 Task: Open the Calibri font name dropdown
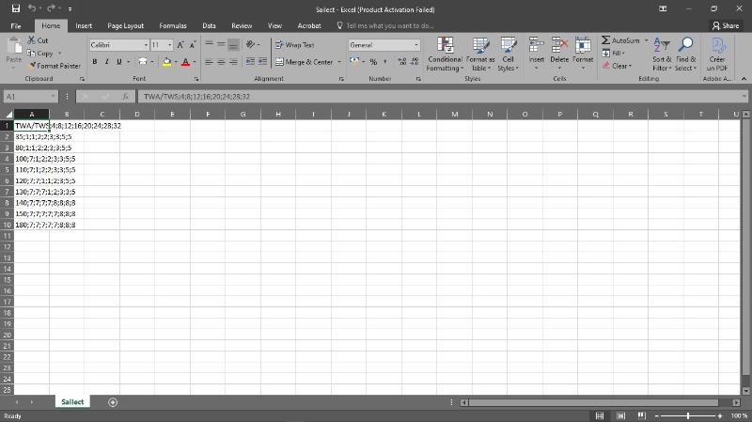coord(146,45)
